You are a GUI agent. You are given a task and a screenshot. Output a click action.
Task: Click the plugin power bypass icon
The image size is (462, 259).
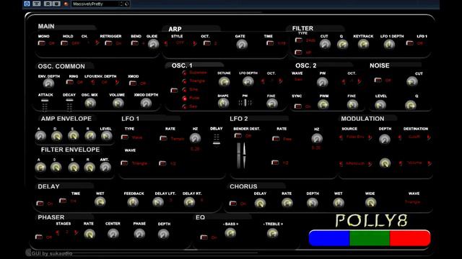[27, 4]
